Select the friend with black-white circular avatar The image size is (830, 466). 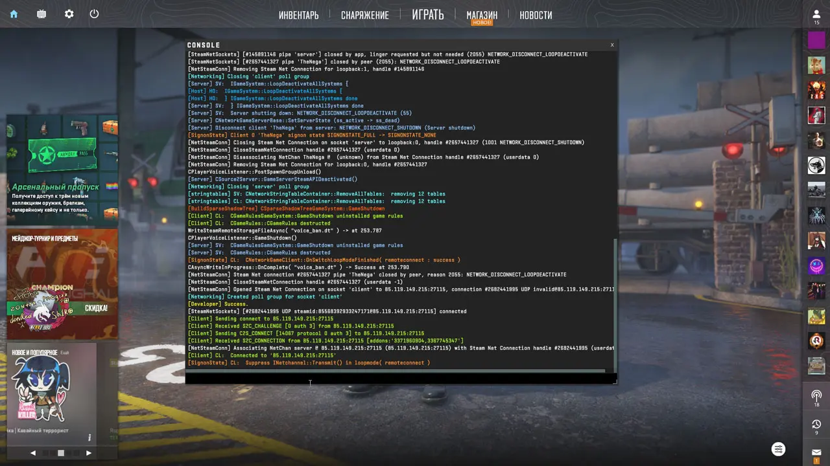[x=816, y=165]
